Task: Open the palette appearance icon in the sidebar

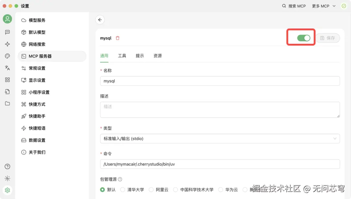Action: pos(7,56)
